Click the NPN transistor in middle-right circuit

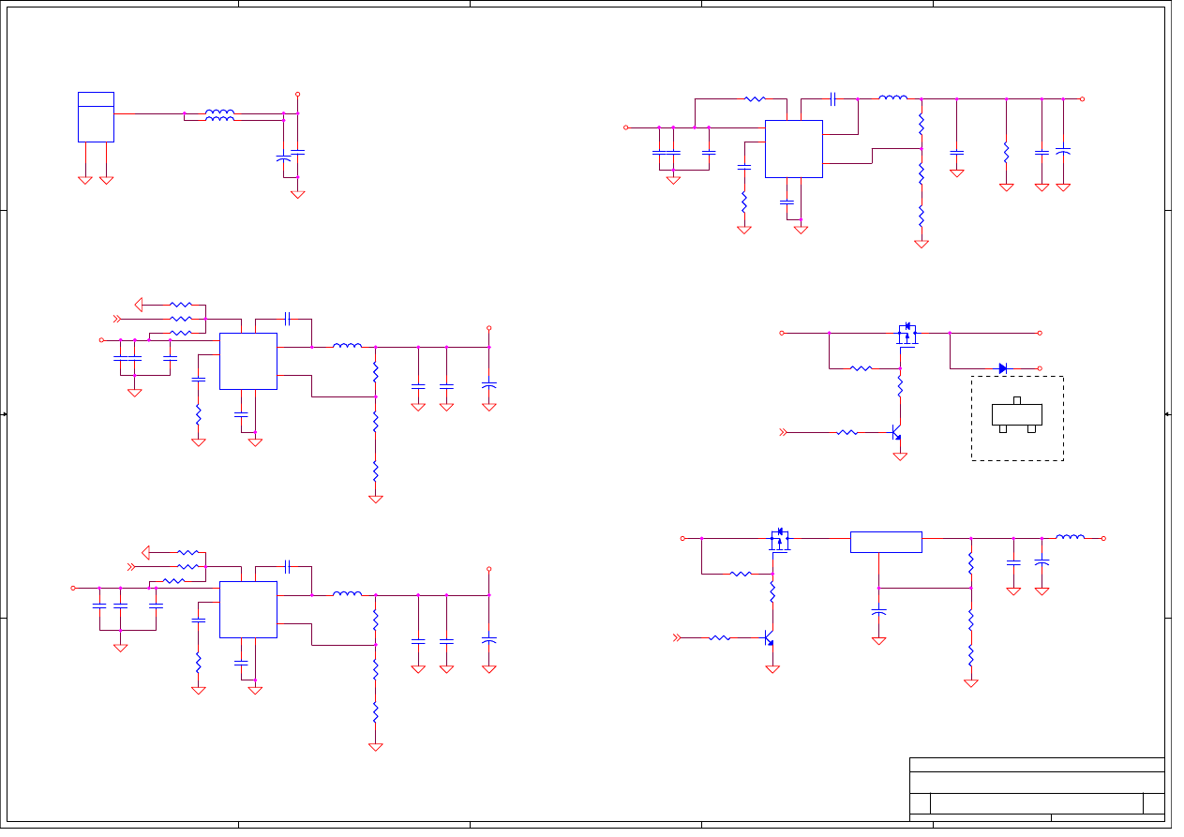coord(895,433)
